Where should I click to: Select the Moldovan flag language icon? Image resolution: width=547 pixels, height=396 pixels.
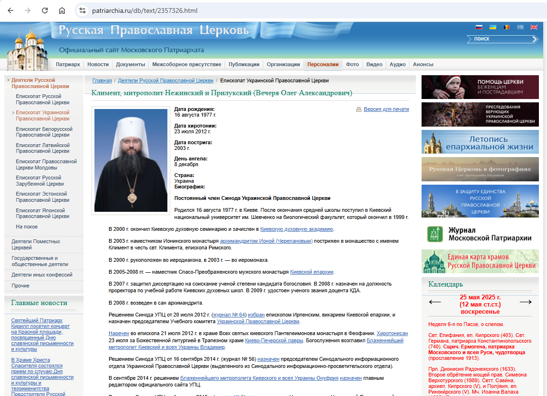tap(506, 27)
